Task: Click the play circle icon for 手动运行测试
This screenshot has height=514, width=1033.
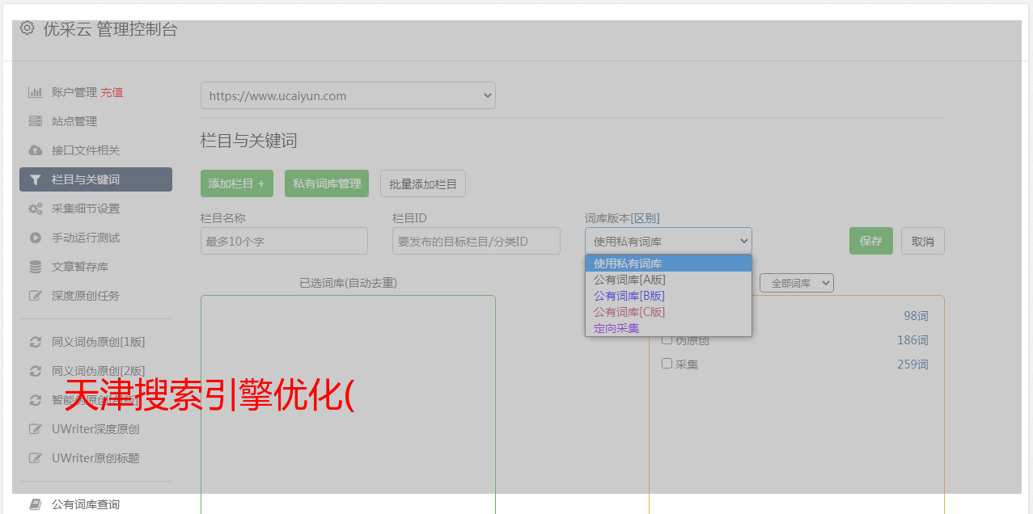Action: tap(35, 238)
